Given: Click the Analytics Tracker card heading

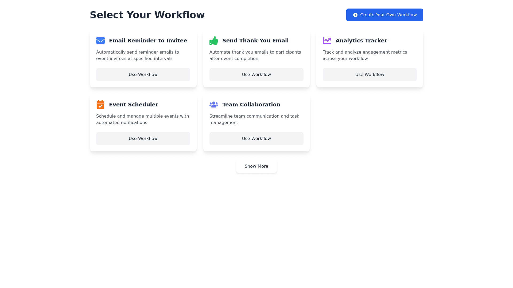Looking at the screenshot, I should tap(361, 41).
